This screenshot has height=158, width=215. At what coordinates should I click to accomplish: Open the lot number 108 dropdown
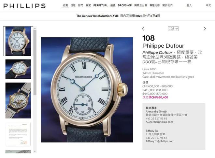point(173,29)
